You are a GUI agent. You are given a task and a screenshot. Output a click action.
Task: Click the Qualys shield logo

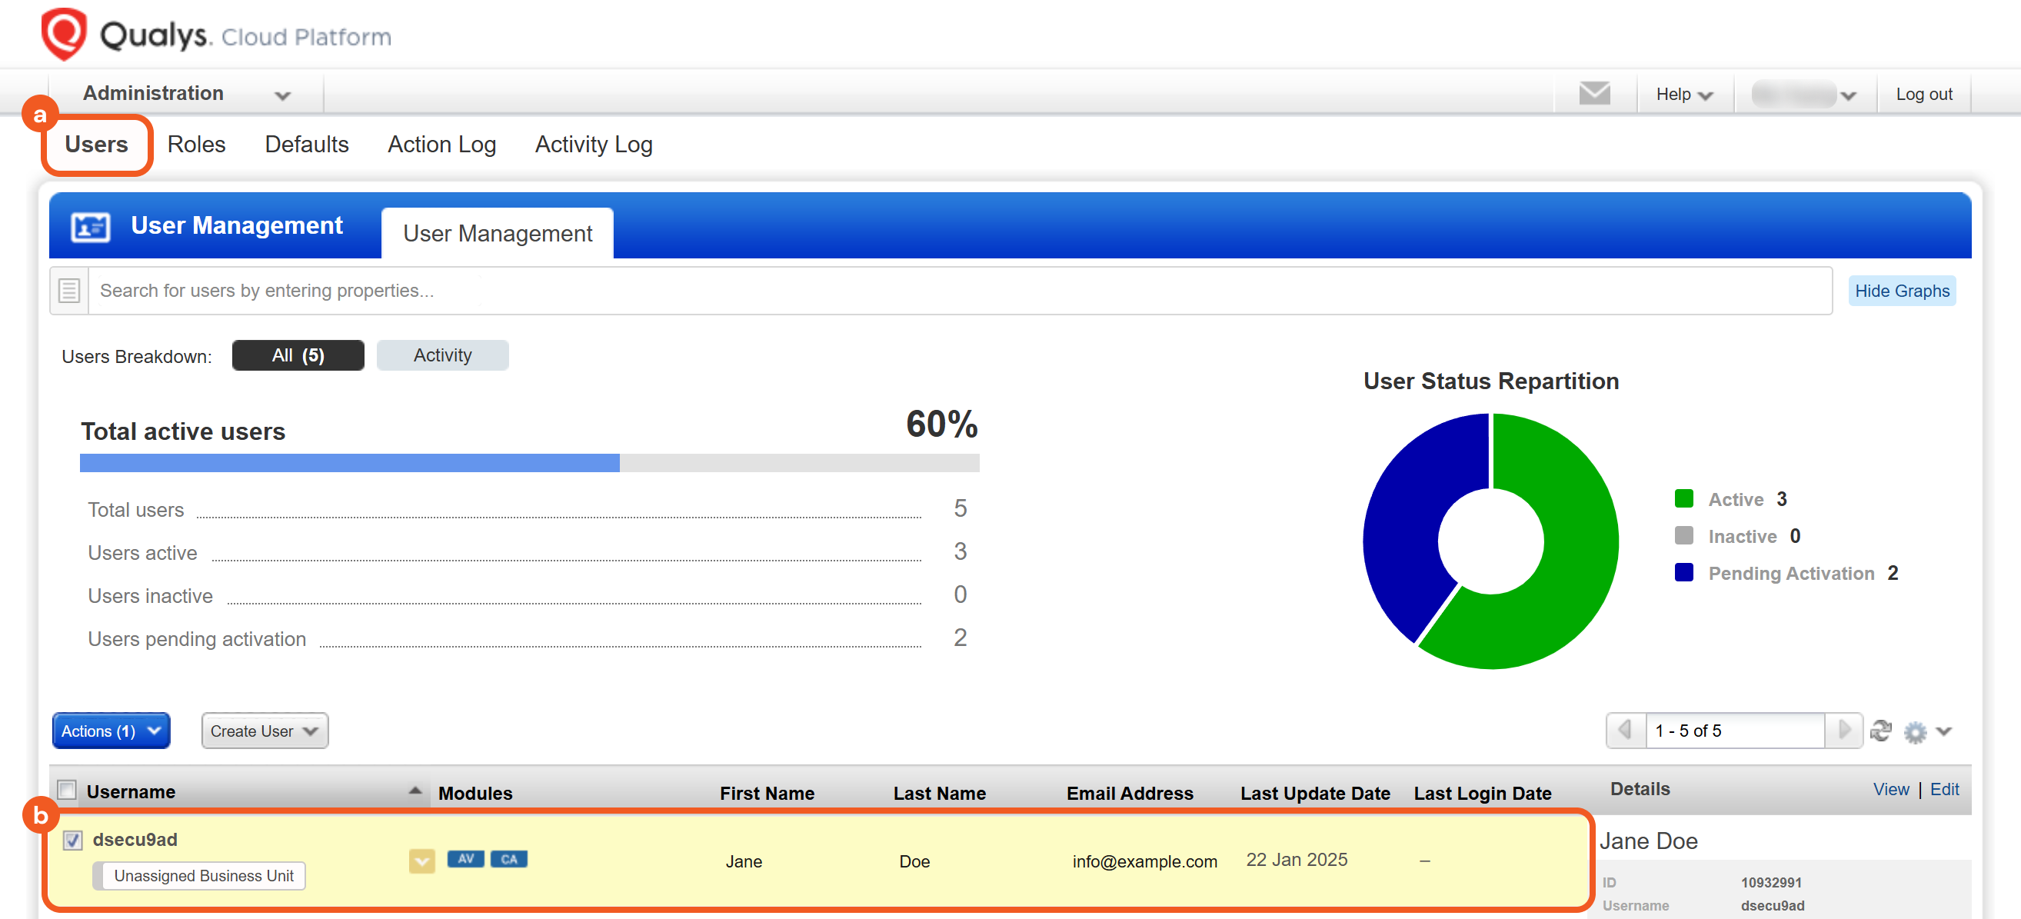click(x=64, y=35)
